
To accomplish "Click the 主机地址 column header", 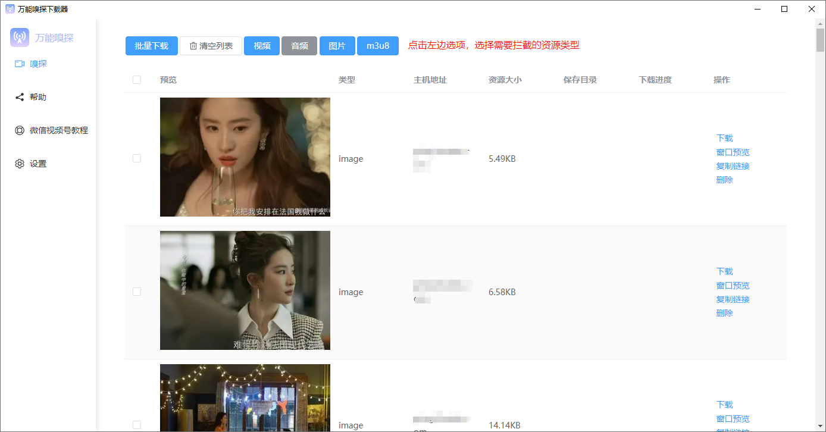I will pyautogui.click(x=430, y=80).
